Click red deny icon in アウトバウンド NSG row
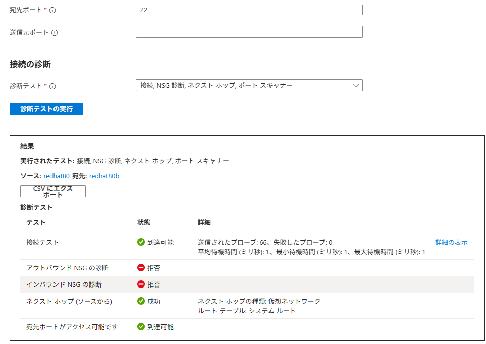Screen dimensions: 486x344 click(141, 268)
